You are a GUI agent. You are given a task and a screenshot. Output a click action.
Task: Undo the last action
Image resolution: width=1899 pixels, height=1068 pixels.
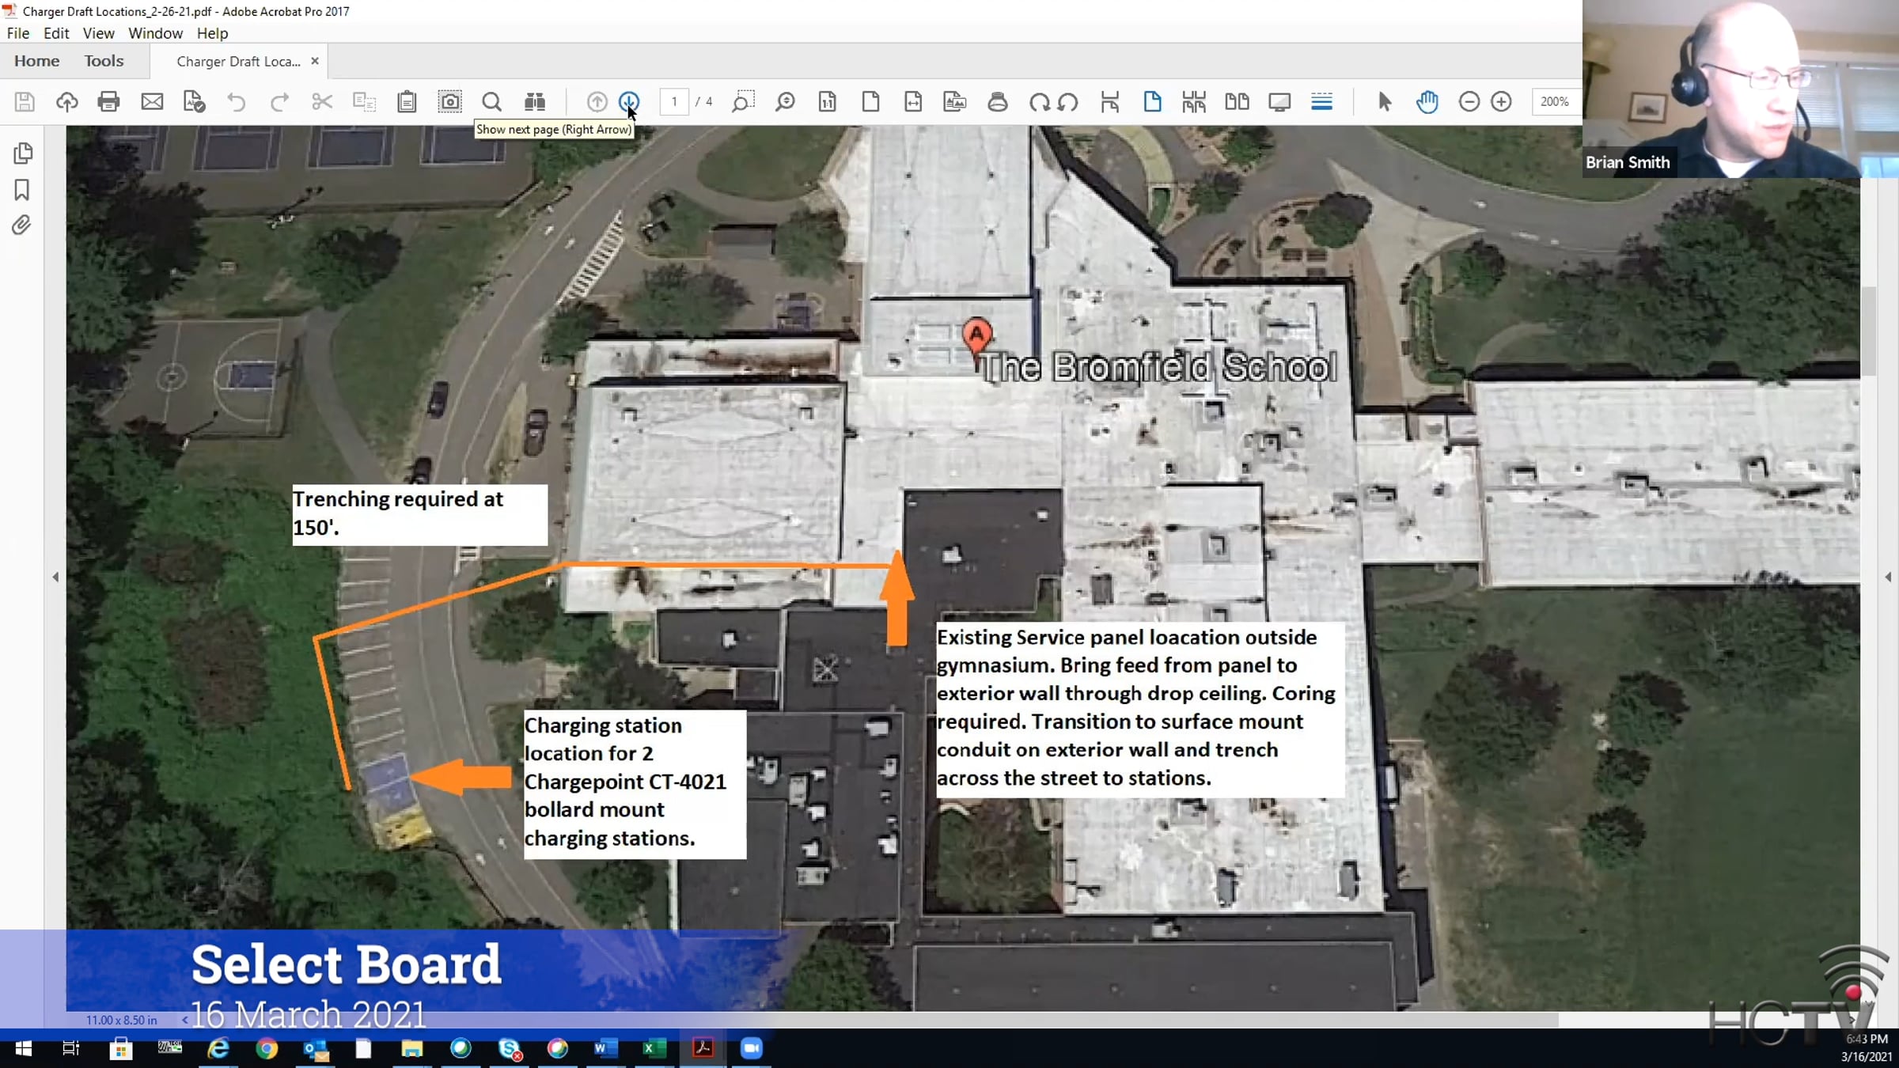[x=237, y=101]
